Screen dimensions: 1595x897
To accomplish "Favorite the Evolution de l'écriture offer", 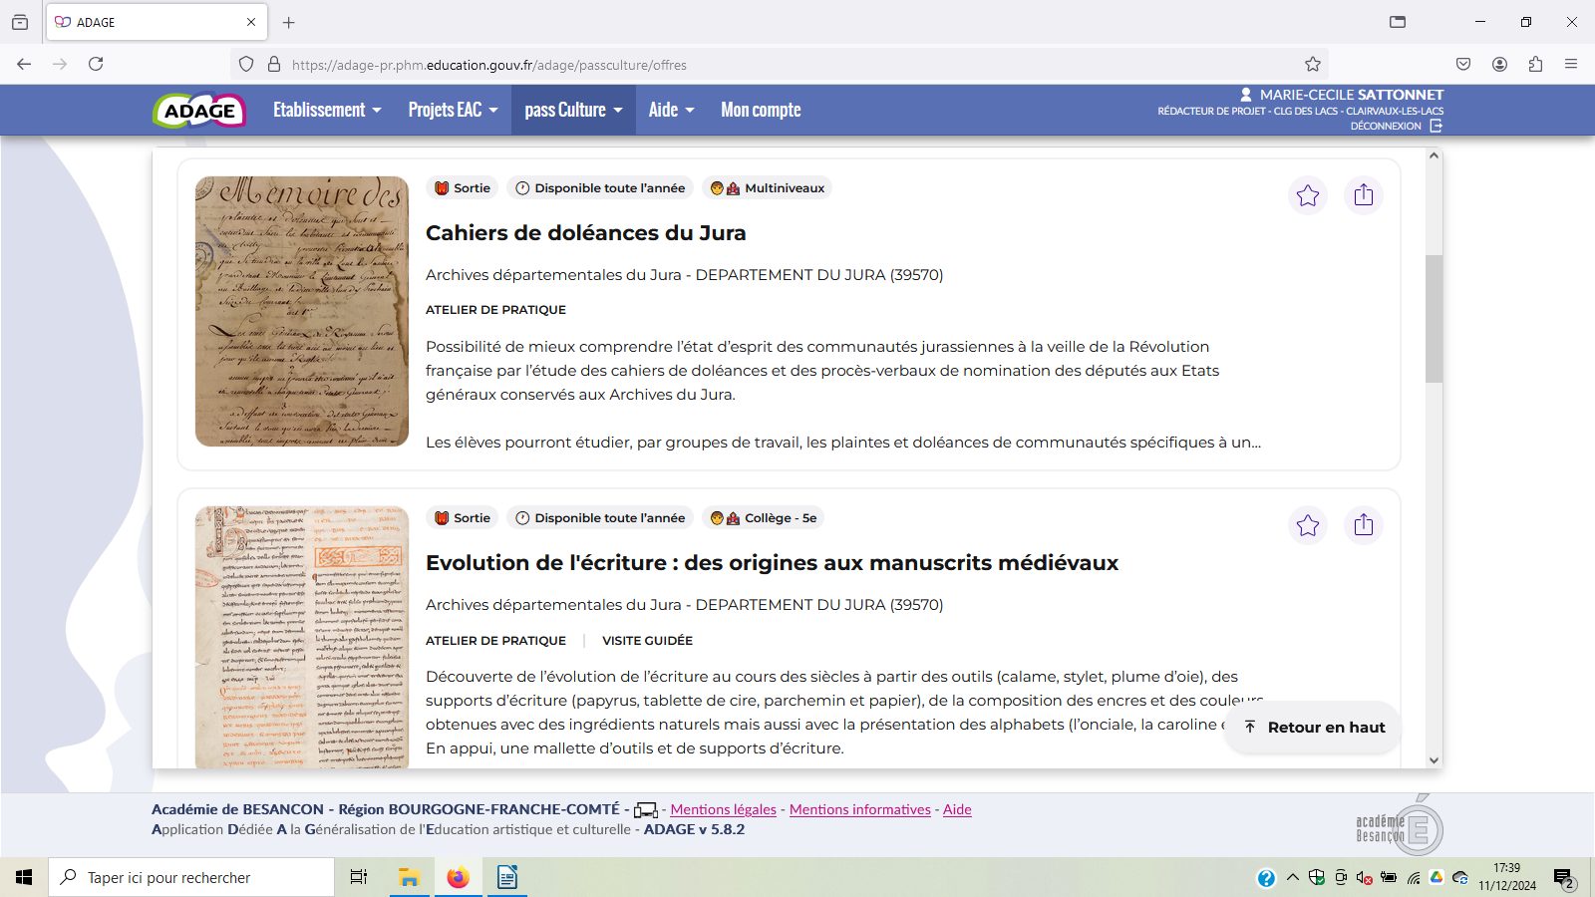I will [x=1308, y=525].
